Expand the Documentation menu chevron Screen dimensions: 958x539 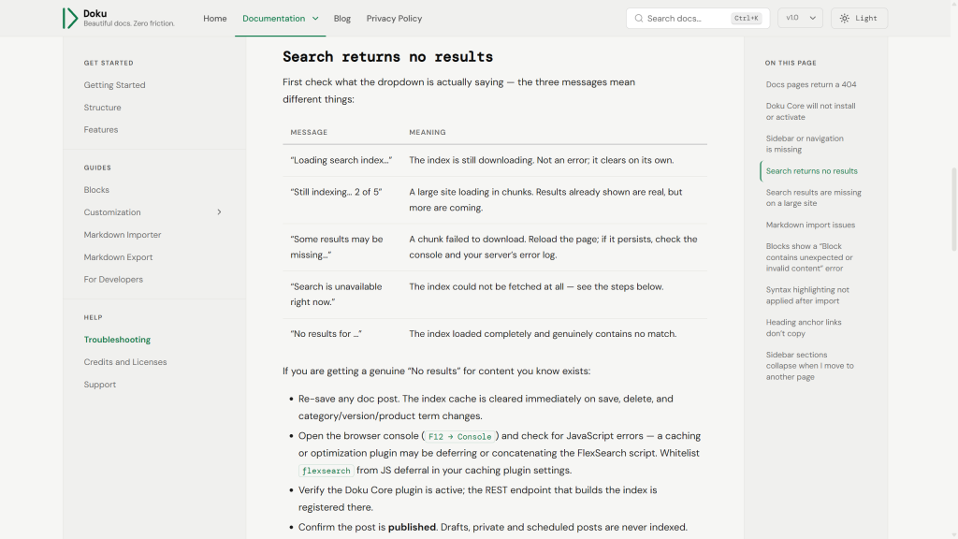pos(315,19)
